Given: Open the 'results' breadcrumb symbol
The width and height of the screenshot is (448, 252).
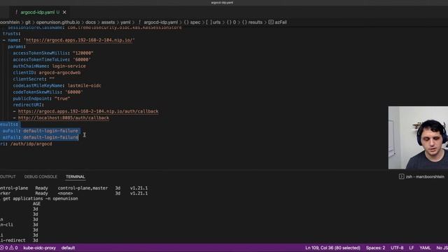Looking at the screenshot, I should click(x=252, y=22).
